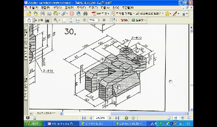The width and height of the screenshot is (217, 127).
Task: Expand the Secure lock dropdown arrow
Action: pos(170,14)
